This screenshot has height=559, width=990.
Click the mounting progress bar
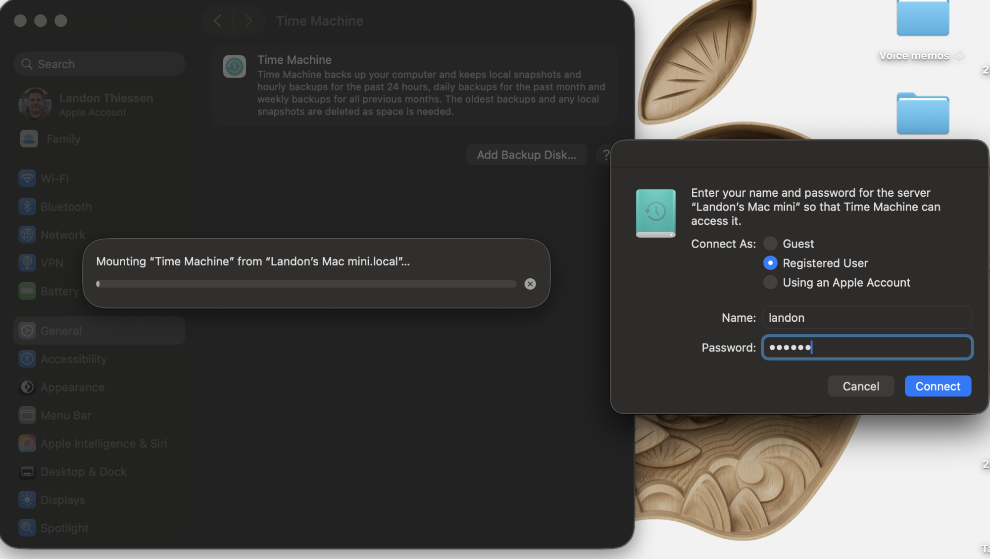click(x=307, y=284)
